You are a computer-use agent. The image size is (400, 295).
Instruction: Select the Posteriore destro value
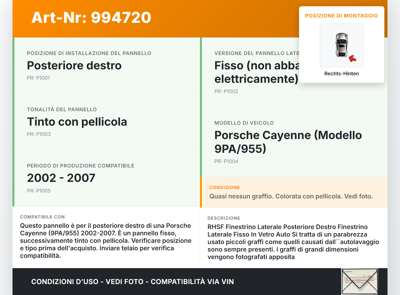point(74,66)
